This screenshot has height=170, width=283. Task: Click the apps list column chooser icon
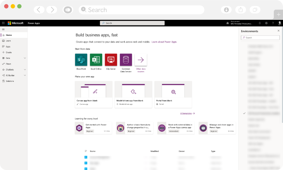[86, 151]
